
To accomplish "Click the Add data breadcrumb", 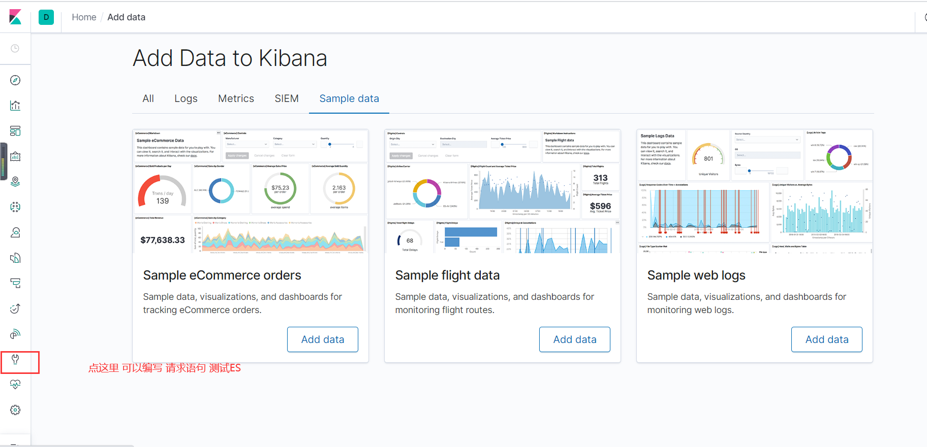I will [x=127, y=17].
